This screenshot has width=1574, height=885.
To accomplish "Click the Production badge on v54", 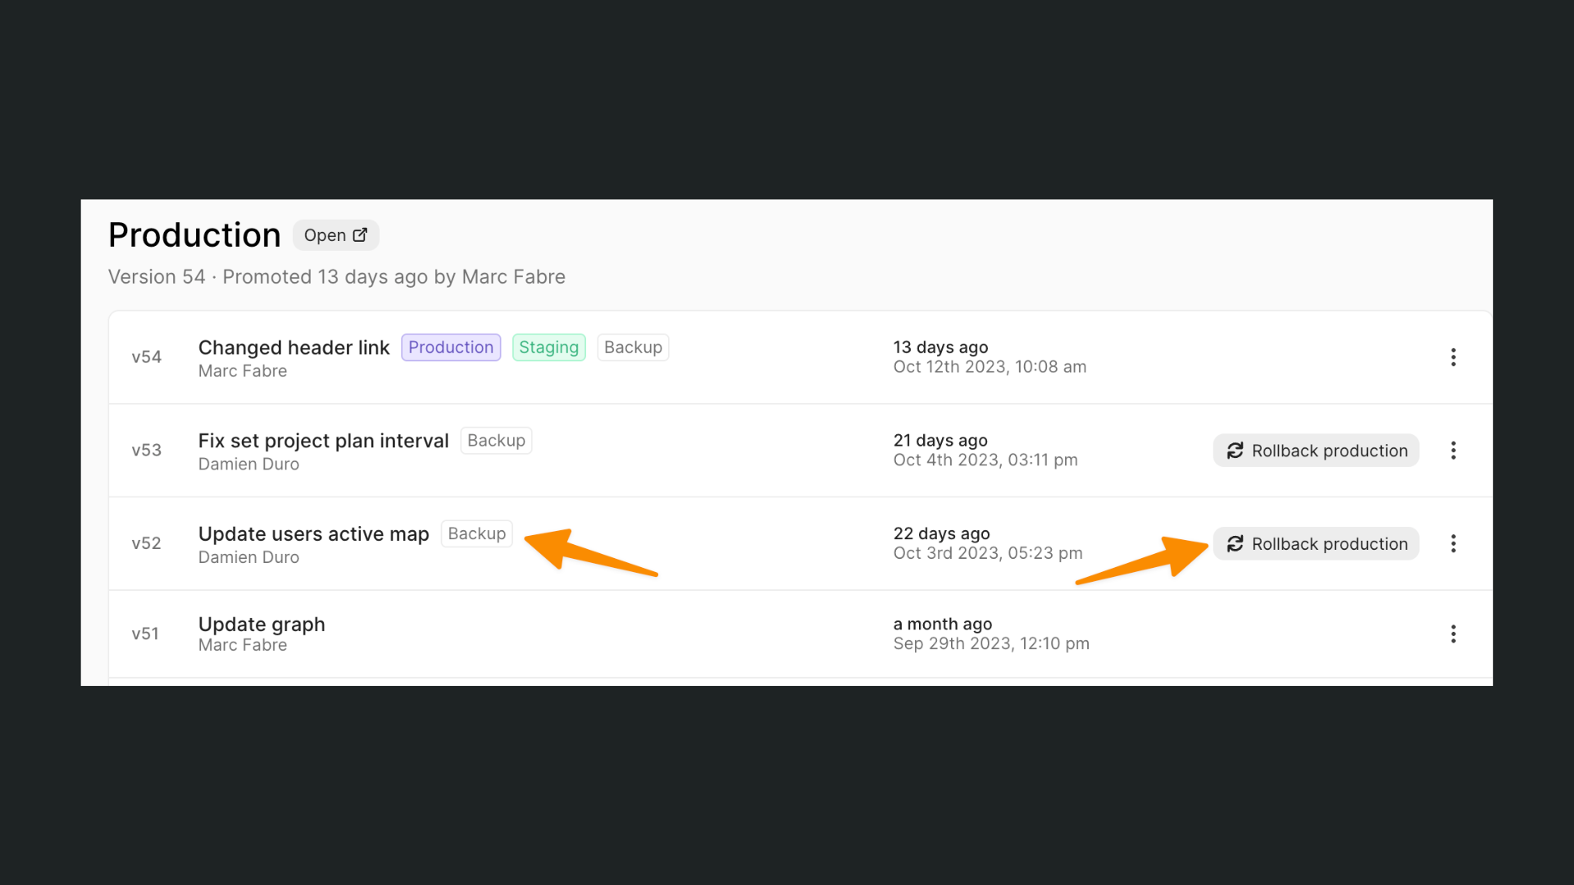I will [451, 347].
